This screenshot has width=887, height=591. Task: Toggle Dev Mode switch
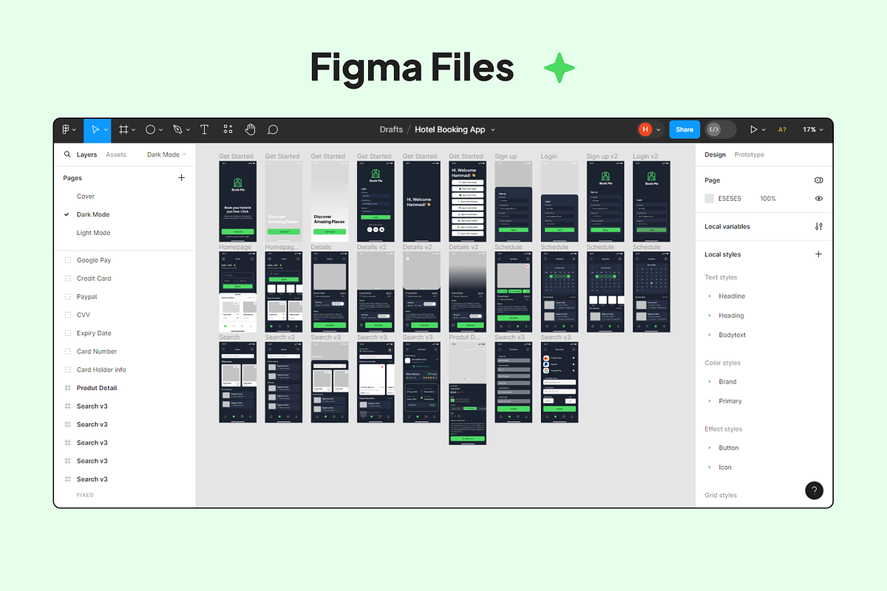721,129
